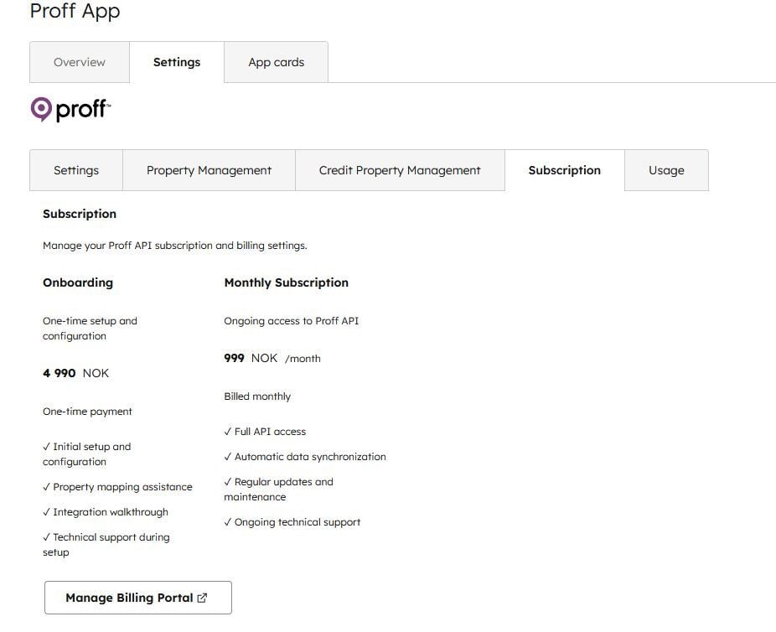The height and width of the screenshot is (632, 776).
Task: Click 'Property mapping assistance' feature
Action: (x=118, y=487)
